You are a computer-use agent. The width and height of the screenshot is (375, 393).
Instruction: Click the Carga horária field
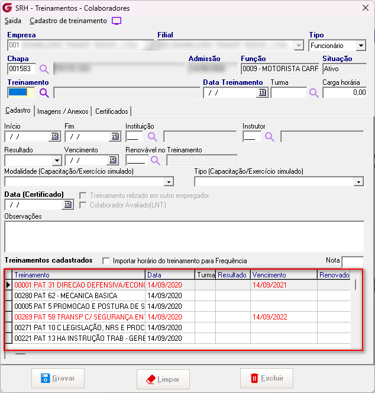(x=345, y=92)
